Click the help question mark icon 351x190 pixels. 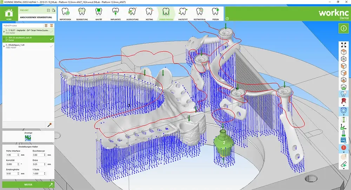227,19
